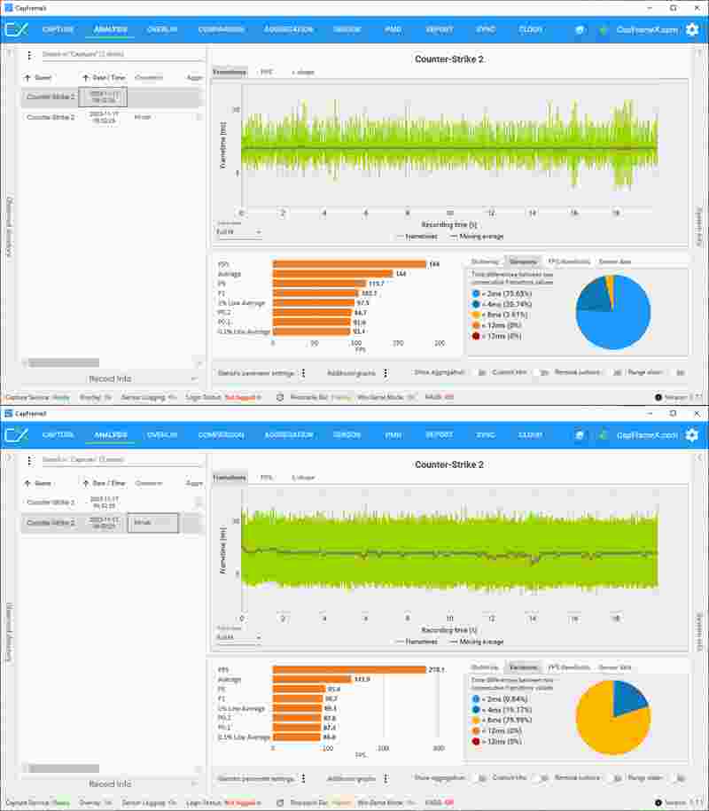
Task: Click version info icon in lower window status bar
Action: 658,803
